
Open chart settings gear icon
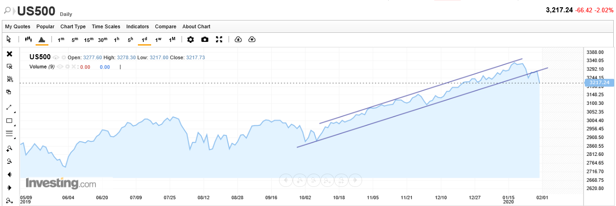point(190,40)
